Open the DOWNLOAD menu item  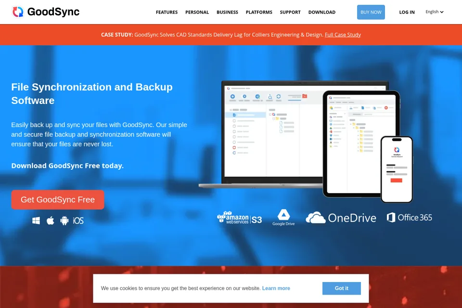[x=322, y=12]
